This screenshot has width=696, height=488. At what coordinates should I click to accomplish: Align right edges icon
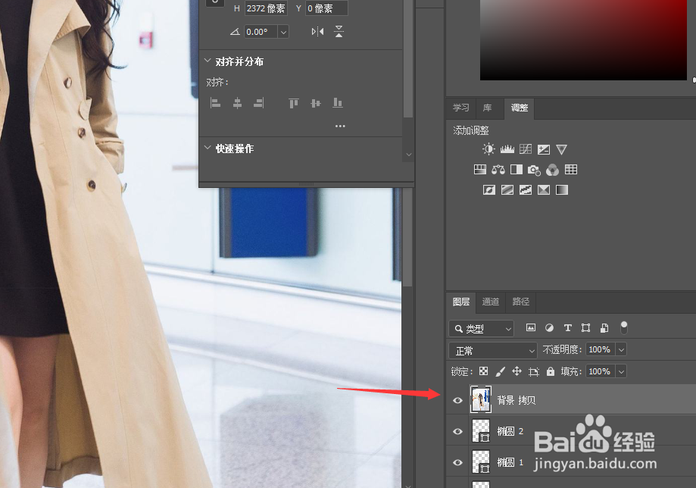tap(259, 103)
